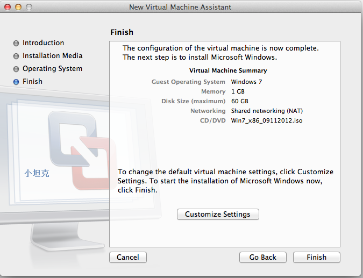Click the Customize Settings button
The image size is (363, 278).
click(x=218, y=214)
